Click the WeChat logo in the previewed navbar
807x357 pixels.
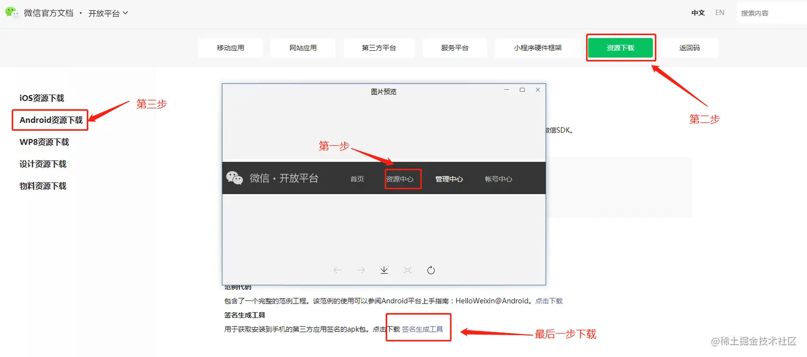(235, 178)
